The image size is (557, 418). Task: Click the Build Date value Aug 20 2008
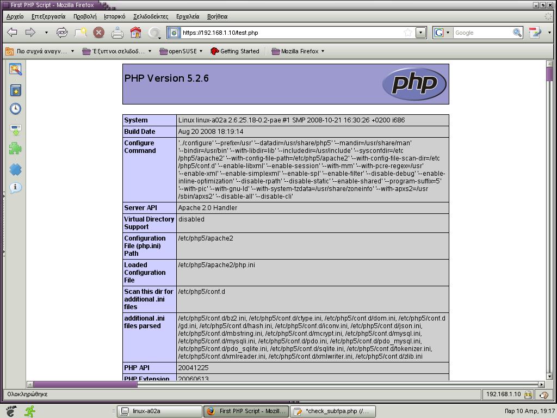click(211, 132)
